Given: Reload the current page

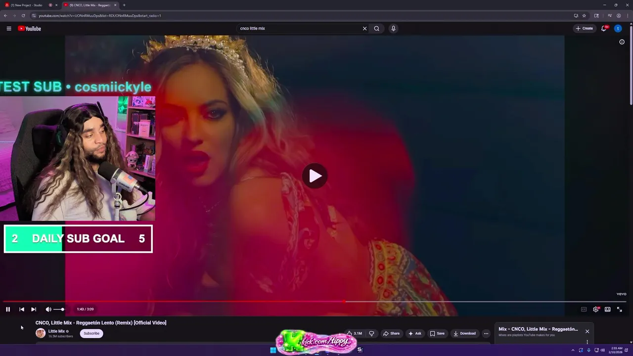Looking at the screenshot, I should [23, 15].
